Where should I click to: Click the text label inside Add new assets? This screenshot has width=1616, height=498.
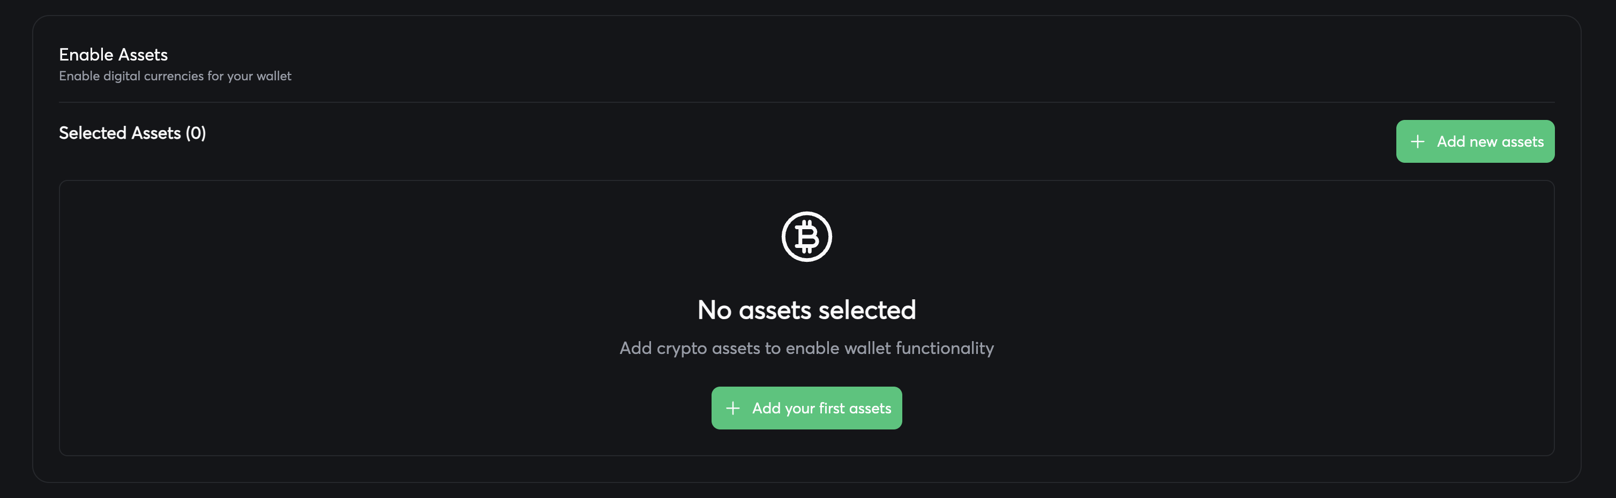[1490, 142]
